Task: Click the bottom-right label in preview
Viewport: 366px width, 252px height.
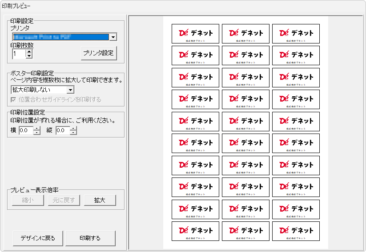Action: point(296,231)
